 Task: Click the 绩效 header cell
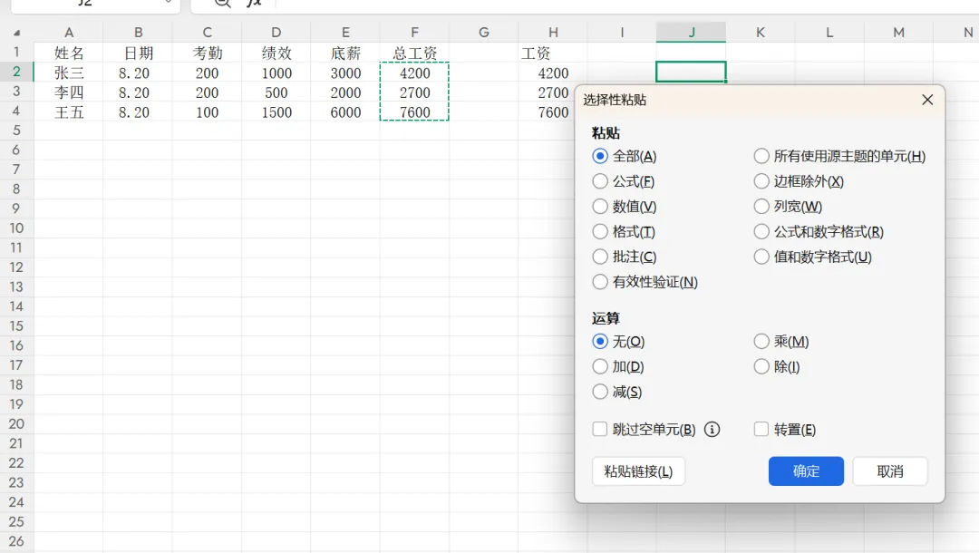[x=276, y=53]
